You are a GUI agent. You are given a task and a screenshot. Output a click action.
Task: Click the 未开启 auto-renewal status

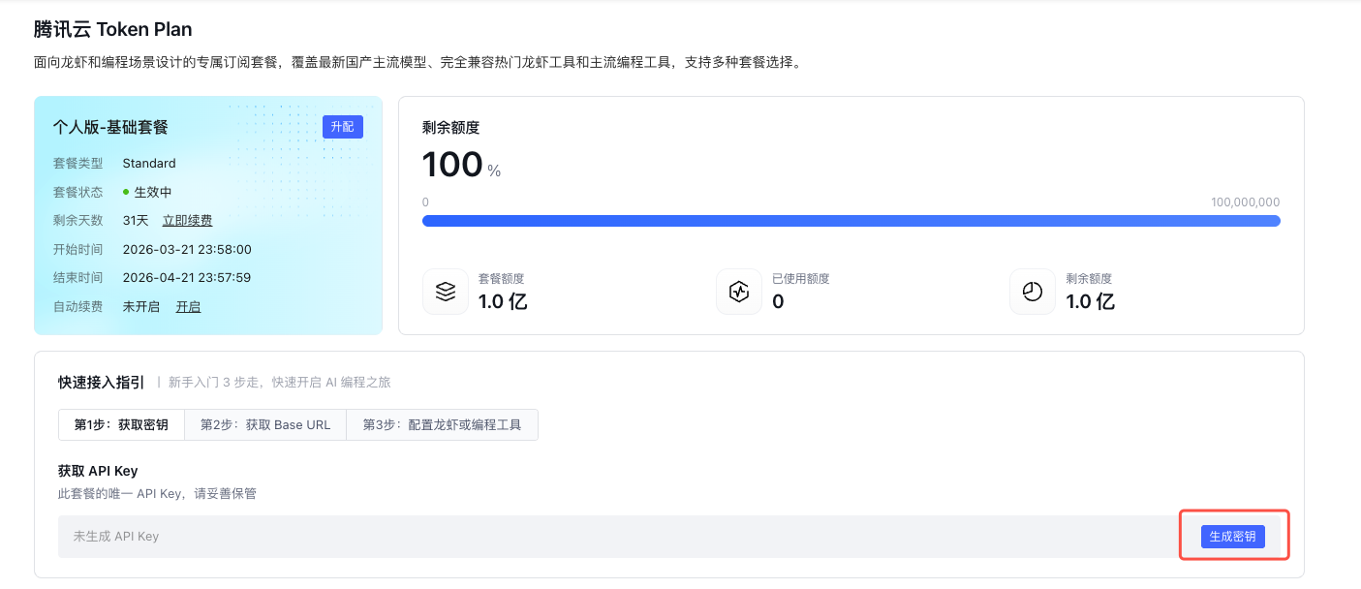click(x=141, y=307)
